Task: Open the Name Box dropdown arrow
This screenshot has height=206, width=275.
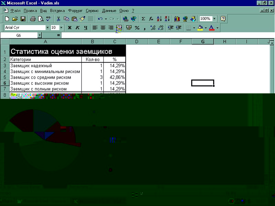Action: (39, 35)
